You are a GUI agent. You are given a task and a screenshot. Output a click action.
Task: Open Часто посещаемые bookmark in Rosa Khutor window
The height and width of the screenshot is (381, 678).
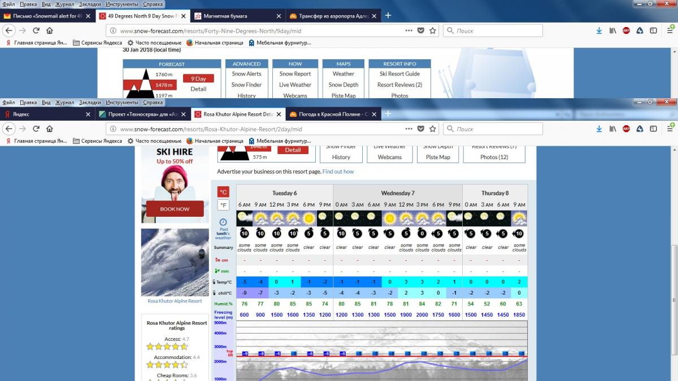[154, 141]
